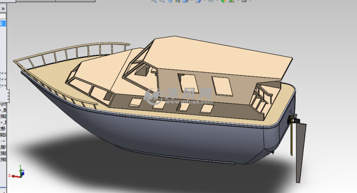Click the Zoom to Fit magnifier icon
357x193 pixels.
(154, 1)
